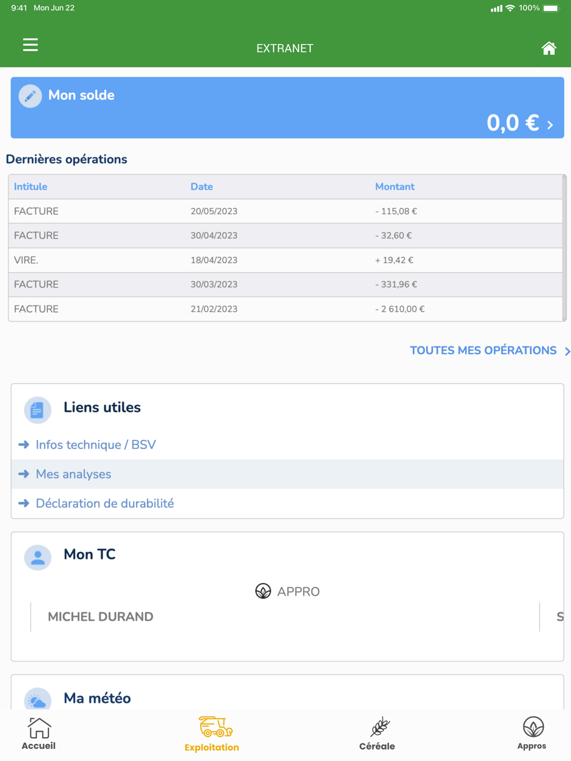This screenshot has height=761, width=571.
Task: Sort by Montant column header
Action: tap(395, 187)
